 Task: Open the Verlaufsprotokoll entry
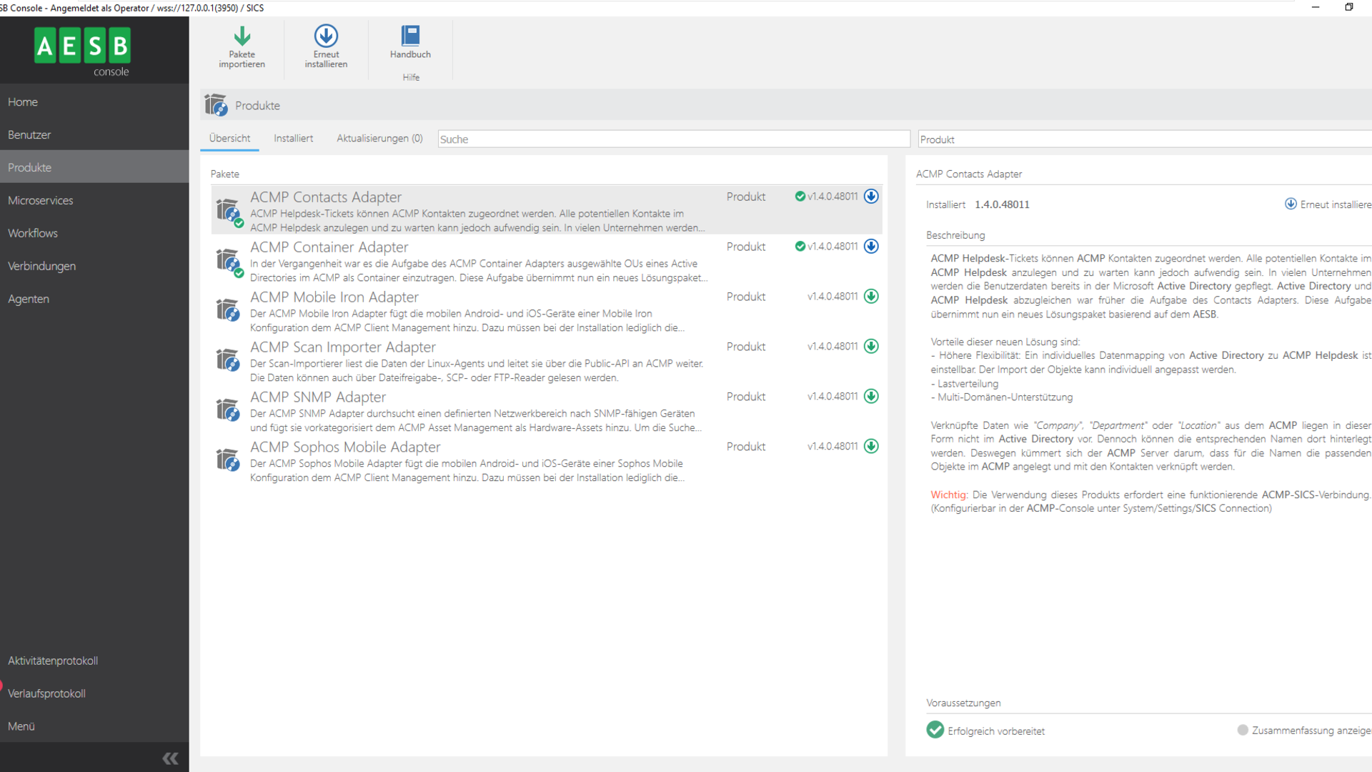(x=94, y=694)
